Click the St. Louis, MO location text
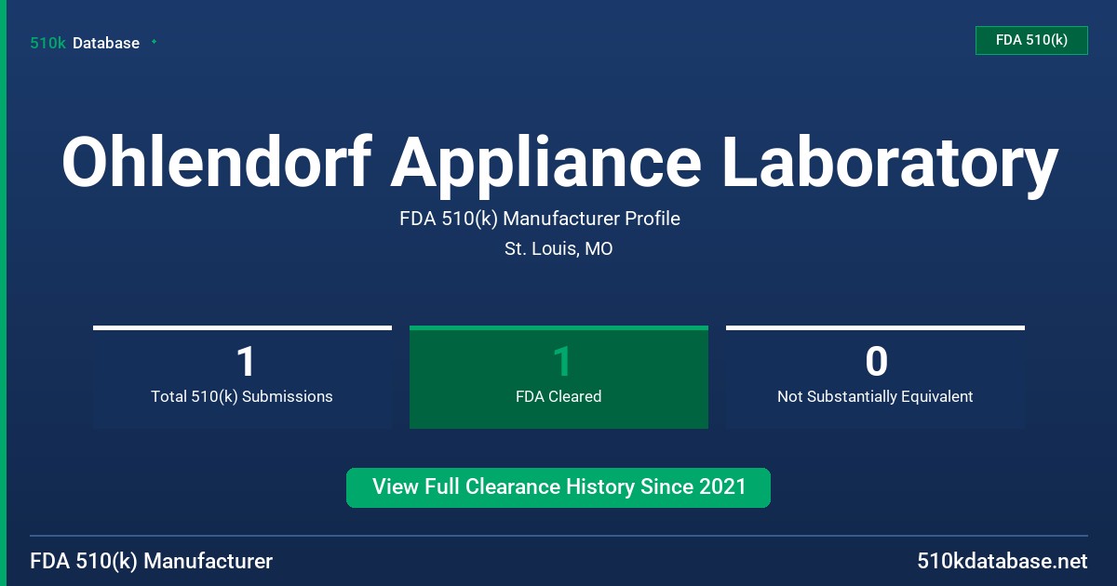The image size is (1117, 586). point(558,249)
